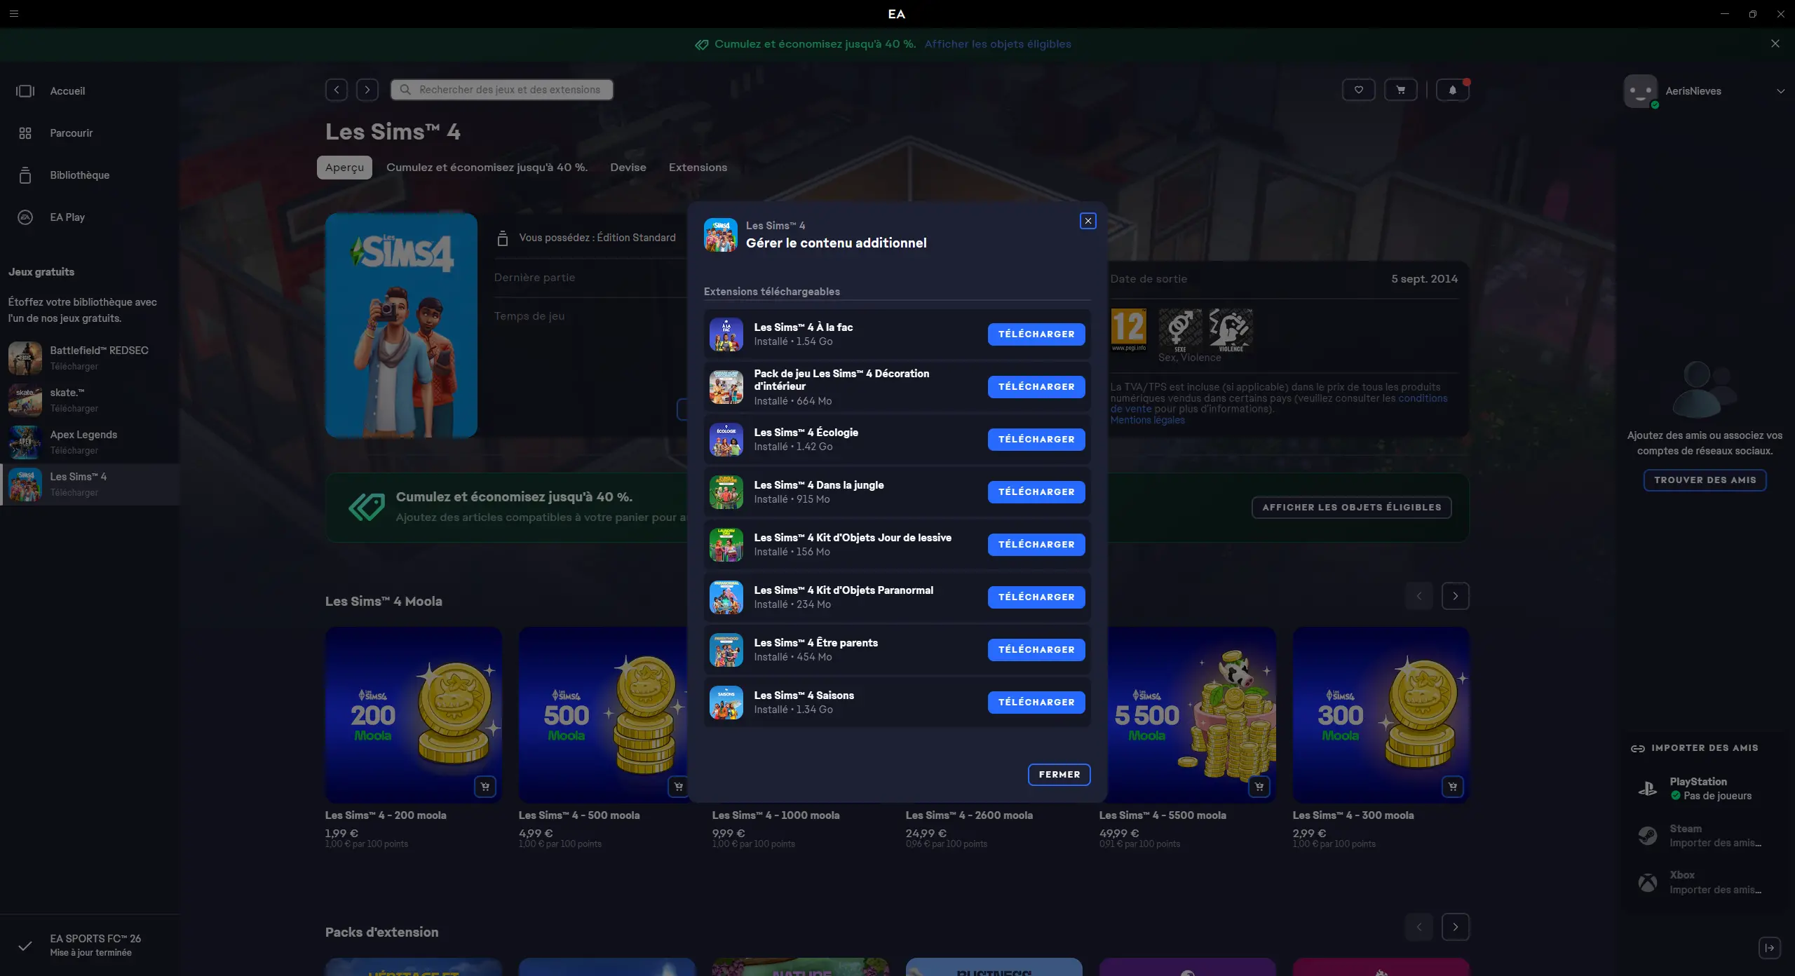Screen dimensions: 1795x976
Task: Click the Écologie pack icon
Action: click(x=726, y=440)
